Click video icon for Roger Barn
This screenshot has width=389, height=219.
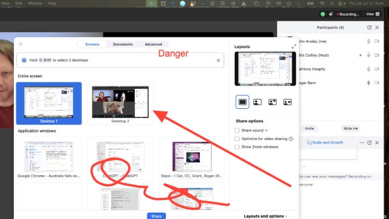pyautogui.click(x=377, y=83)
